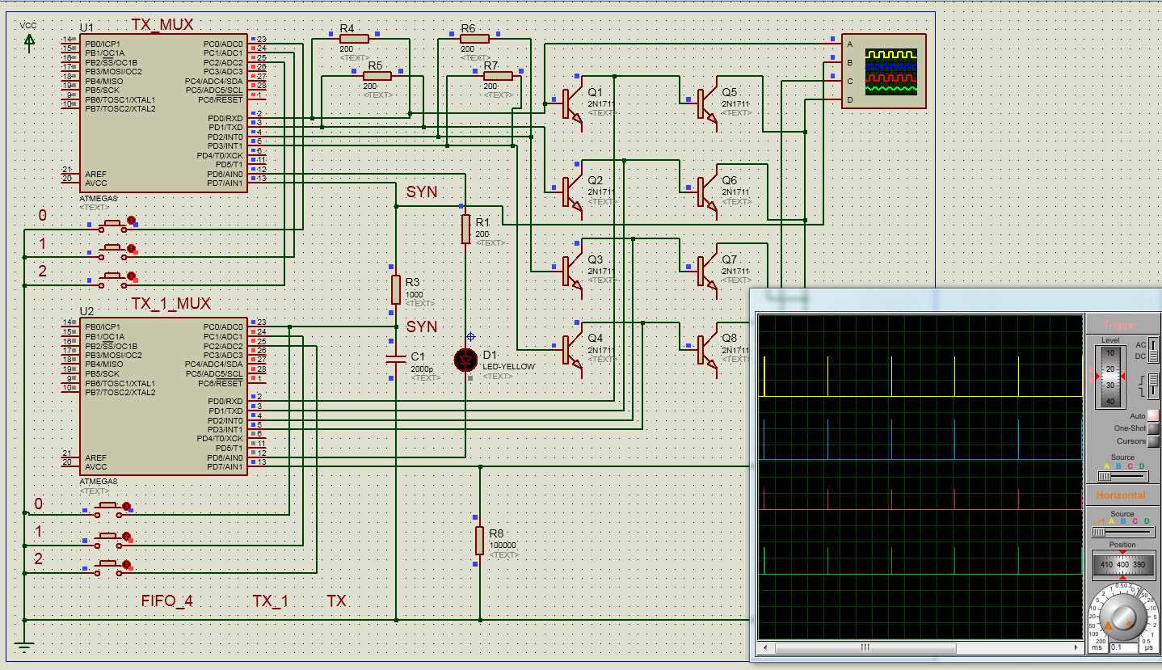Click the trigger Source channel slider
1162x670 pixels.
click(x=1122, y=477)
